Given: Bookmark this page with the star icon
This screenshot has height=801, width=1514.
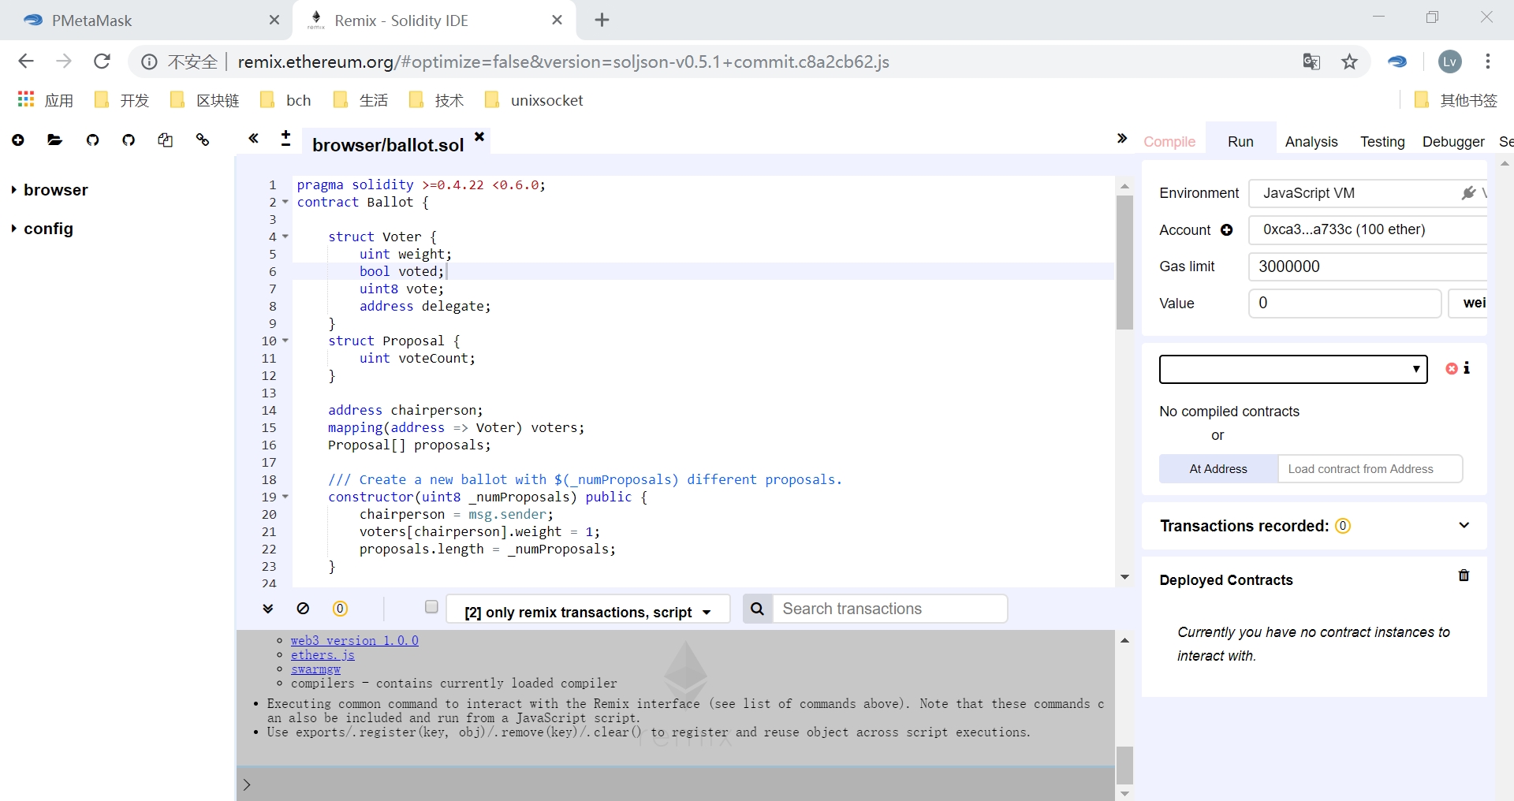Looking at the screenshot, I should point(1349,61).
